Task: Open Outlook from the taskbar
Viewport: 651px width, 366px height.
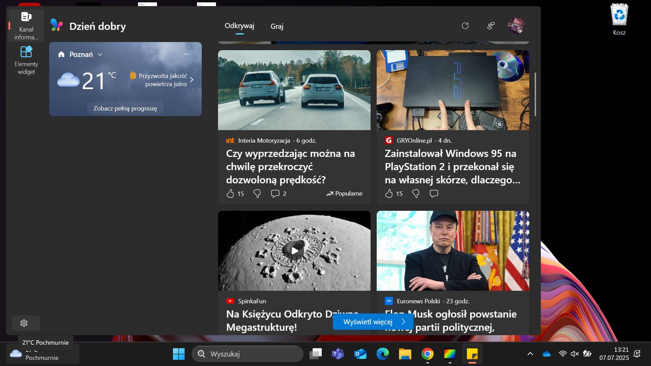Action: [360, 354]
